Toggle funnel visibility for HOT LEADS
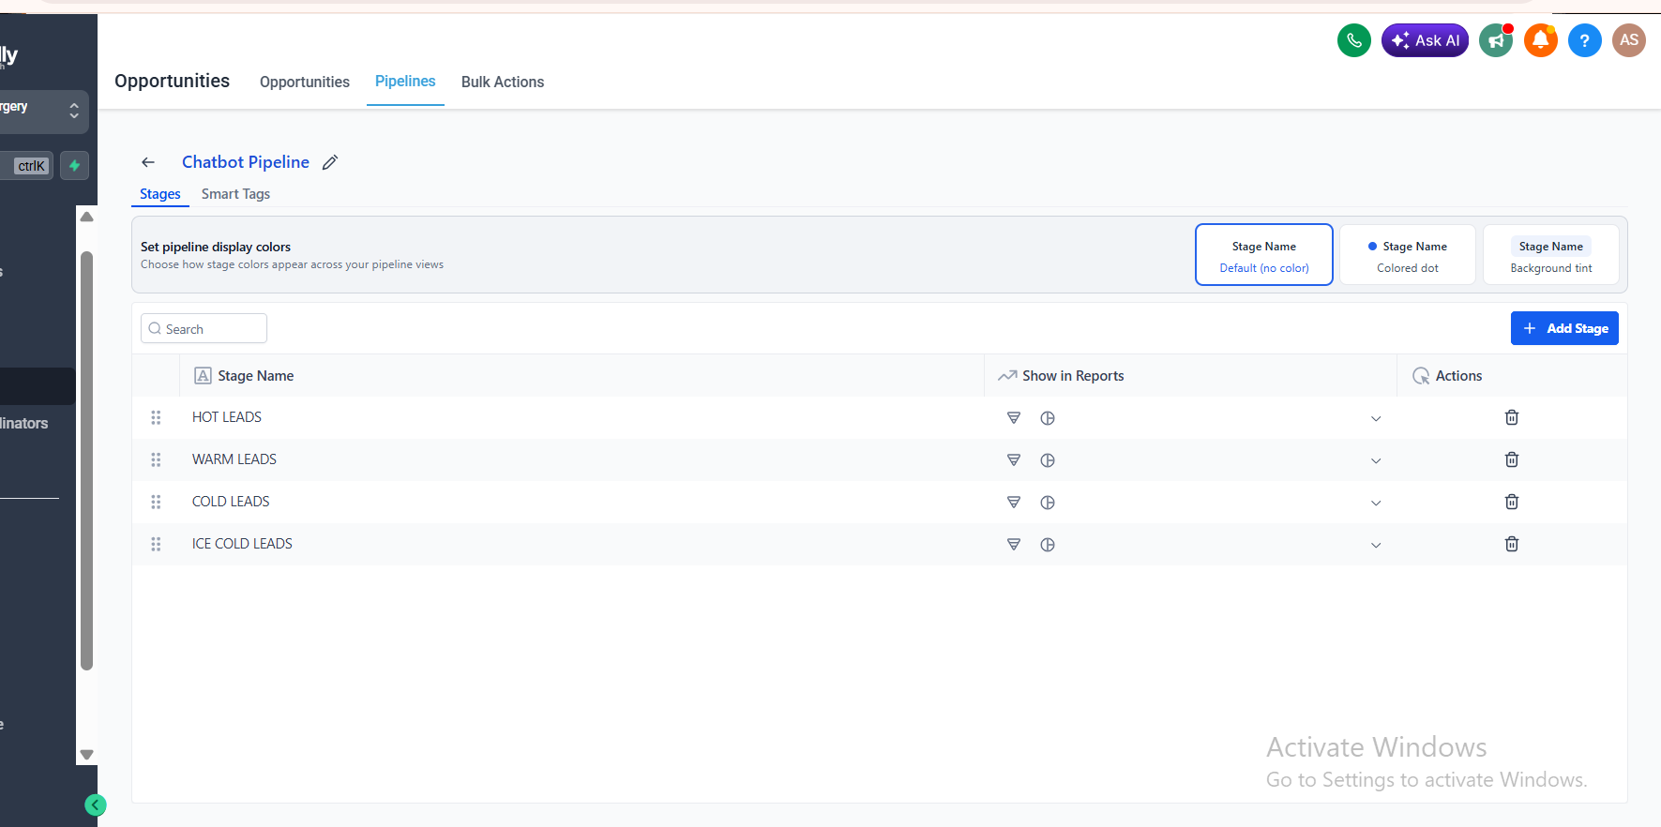The height and width of the screenshot is (827, 1661). coord(1013,417)
